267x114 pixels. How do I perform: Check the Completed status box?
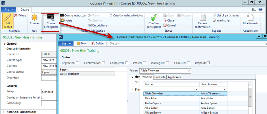(x=126, y=63)
